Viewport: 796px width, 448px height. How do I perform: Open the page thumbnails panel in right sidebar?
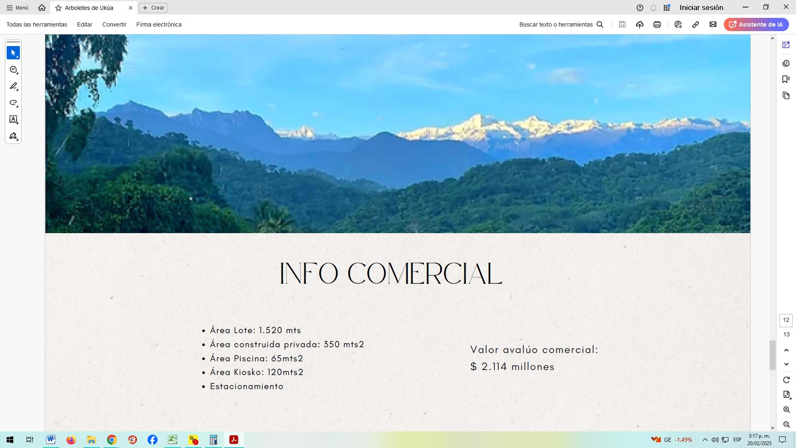pos(786,96)
